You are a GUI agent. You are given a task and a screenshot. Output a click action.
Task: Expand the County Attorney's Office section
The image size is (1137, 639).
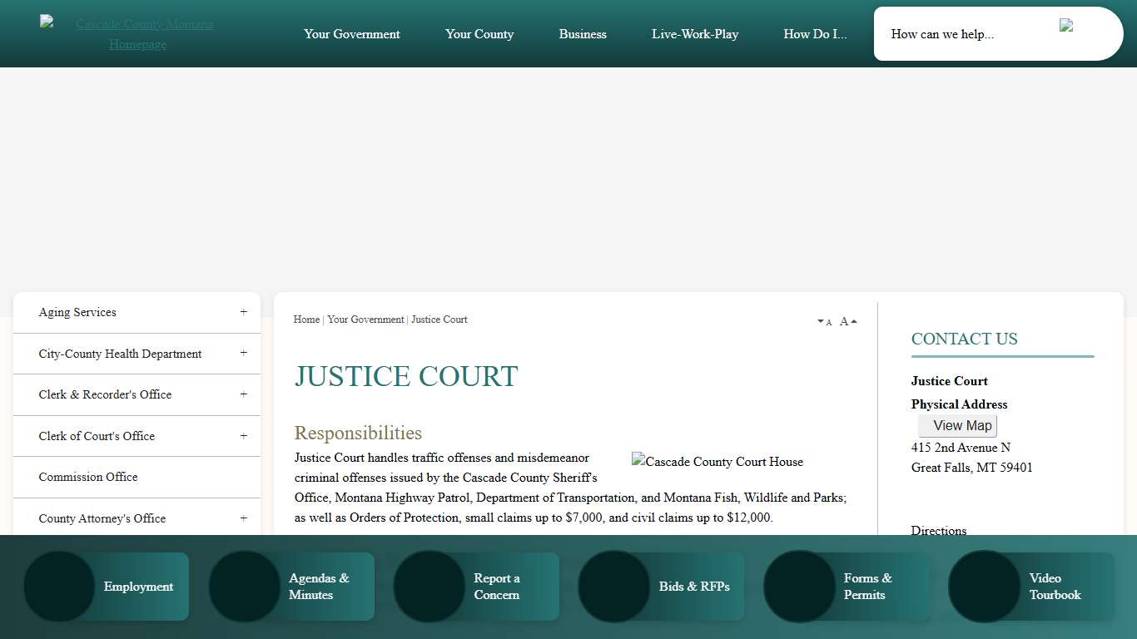243,518
